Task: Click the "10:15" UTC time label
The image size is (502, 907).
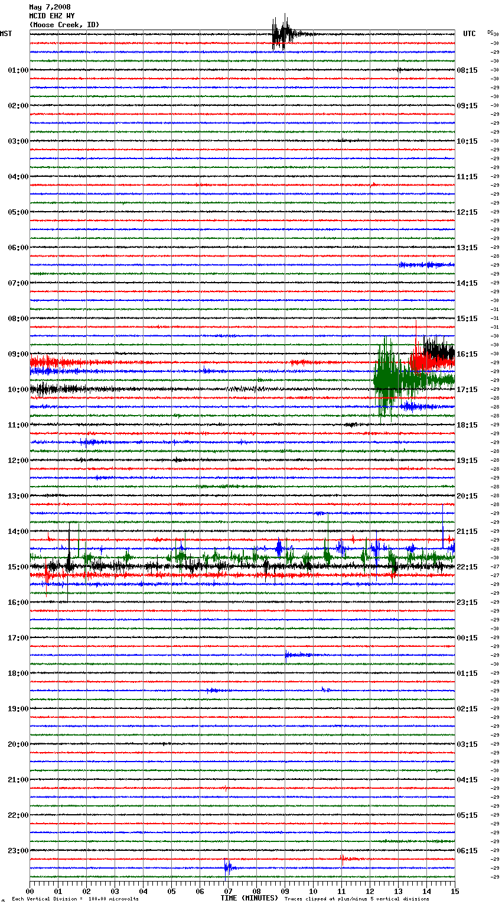Action: pos(467,141)
